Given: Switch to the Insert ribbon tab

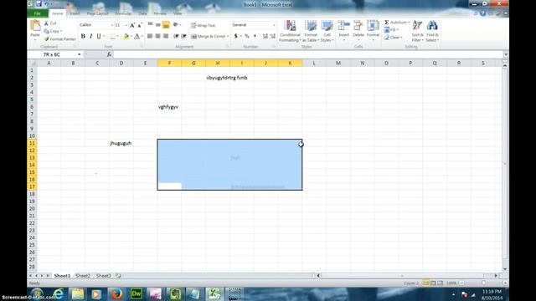Looking at the screenshot, I should [x=75, y=13].
